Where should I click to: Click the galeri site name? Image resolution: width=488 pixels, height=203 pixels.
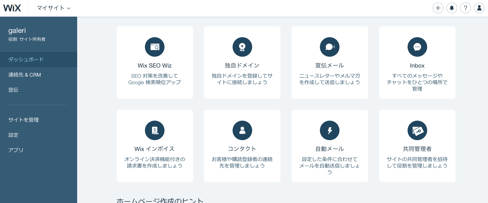coord(17,31)
